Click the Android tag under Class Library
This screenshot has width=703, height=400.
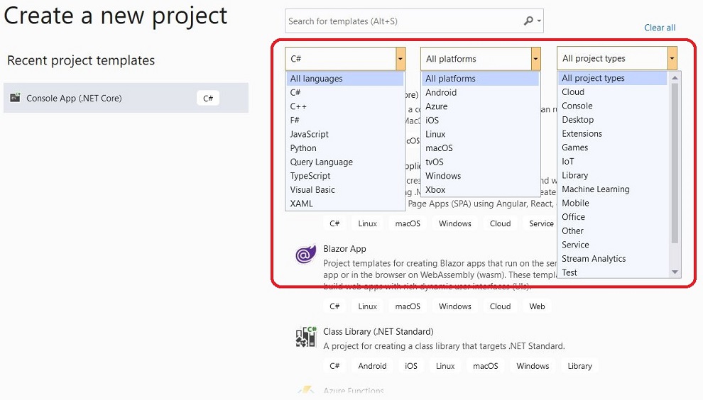point(372,366)
